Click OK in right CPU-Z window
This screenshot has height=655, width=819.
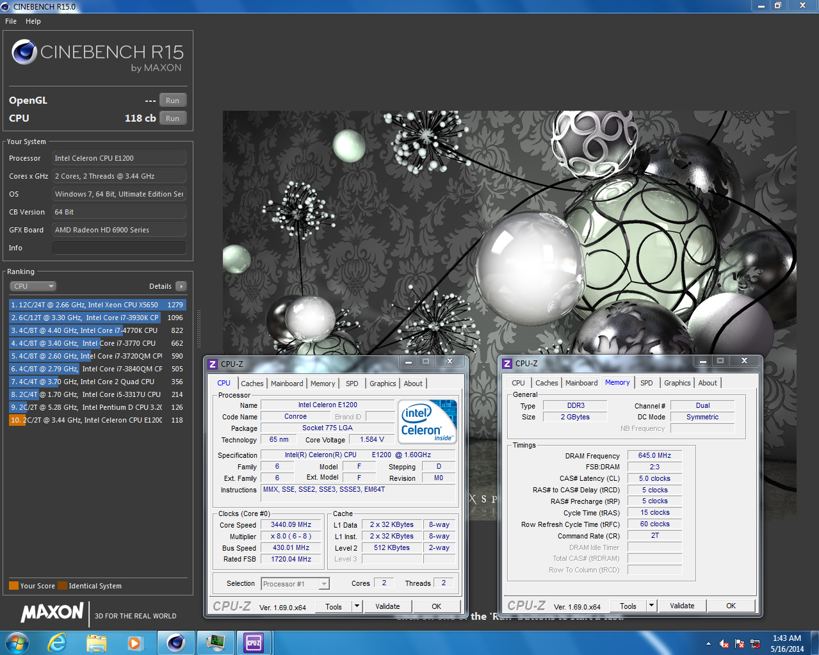pyautogui.click(x=731, y=606)
